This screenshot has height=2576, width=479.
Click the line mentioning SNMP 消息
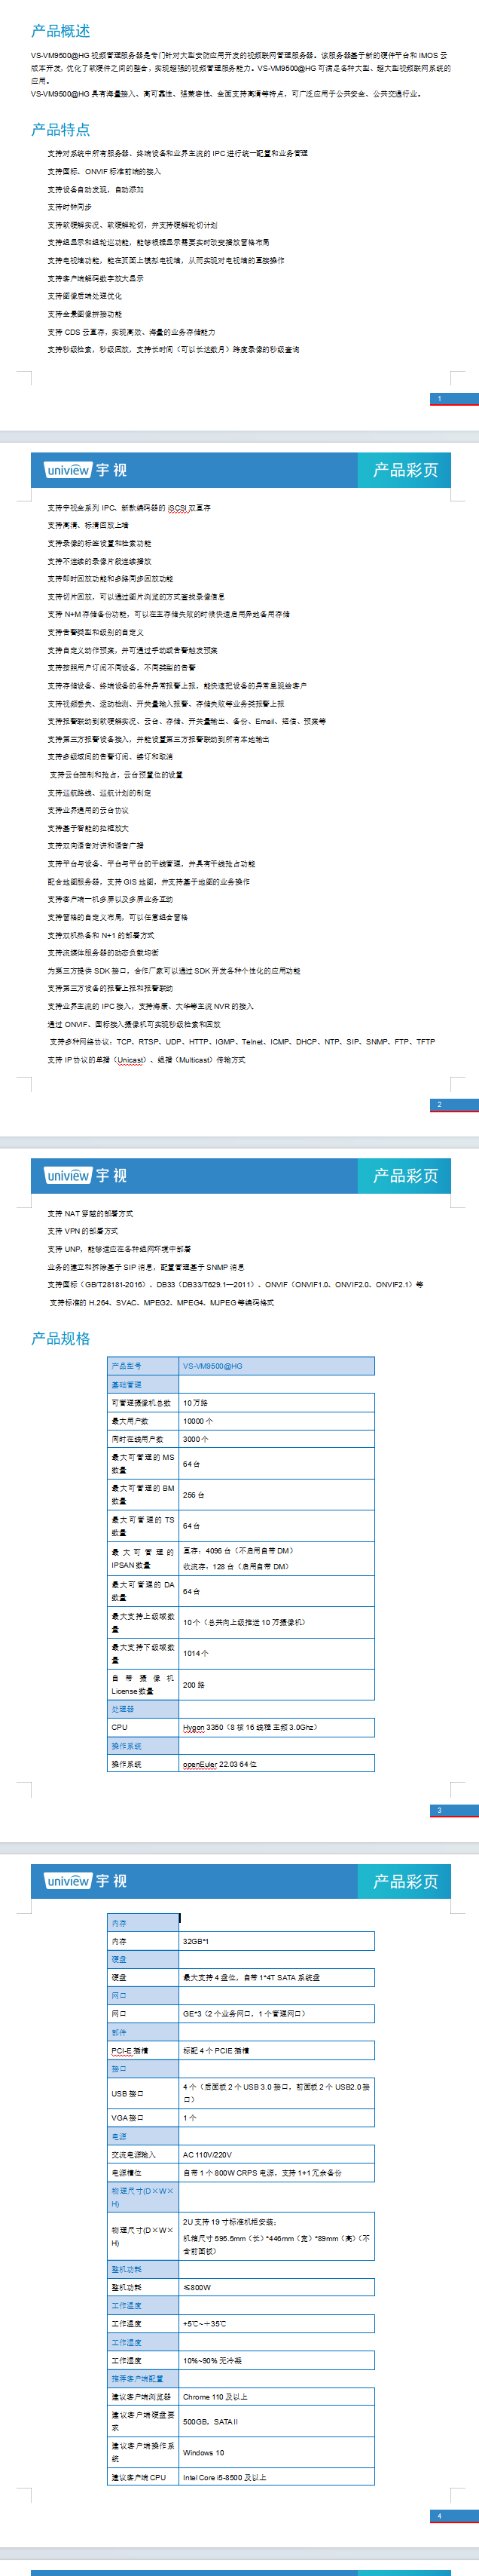(x=145, y=1267)
